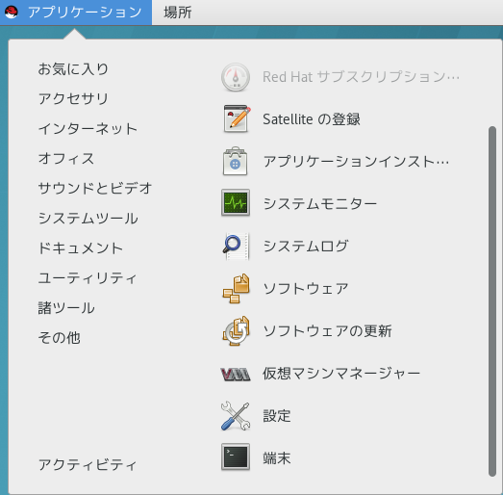Click the ソフトウェア package boxes icon
The height and width of the screenshot is (495, 503).
[x=236, y=288]
